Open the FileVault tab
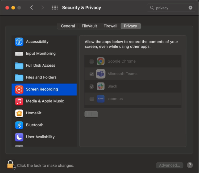The width and height of the screenshot is (199, 173). (x=89, y=26)
